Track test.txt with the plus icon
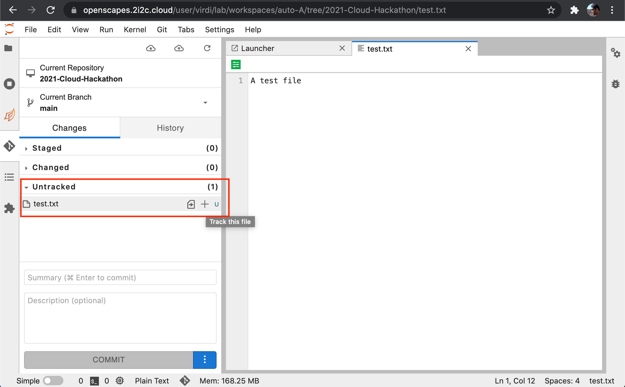This screenshot has height=387, width=625. pos(205,204)
